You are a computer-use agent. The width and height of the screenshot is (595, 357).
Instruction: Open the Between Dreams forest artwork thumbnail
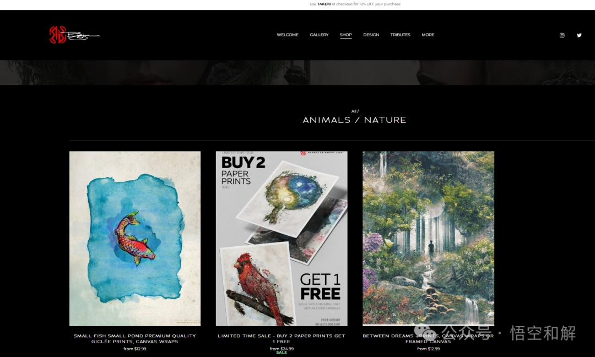coord(429,239)
